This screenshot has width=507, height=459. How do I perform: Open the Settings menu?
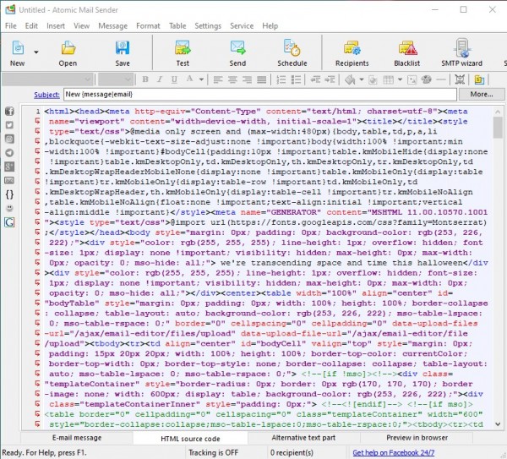point(208,26)
